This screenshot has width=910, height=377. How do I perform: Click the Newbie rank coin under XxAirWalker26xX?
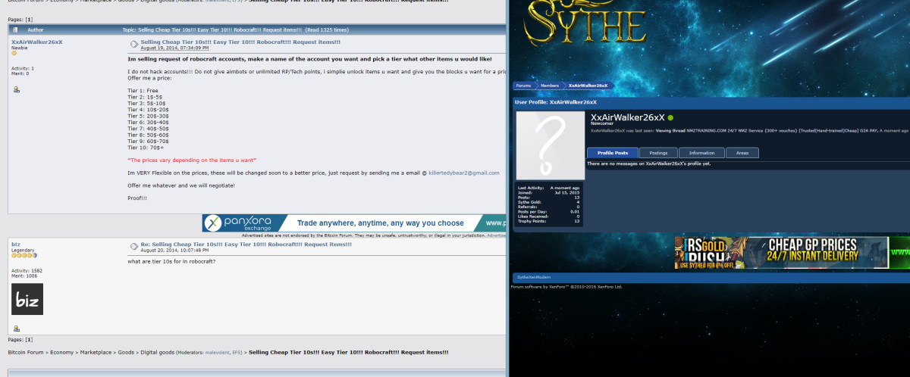(x=14, y=53)
